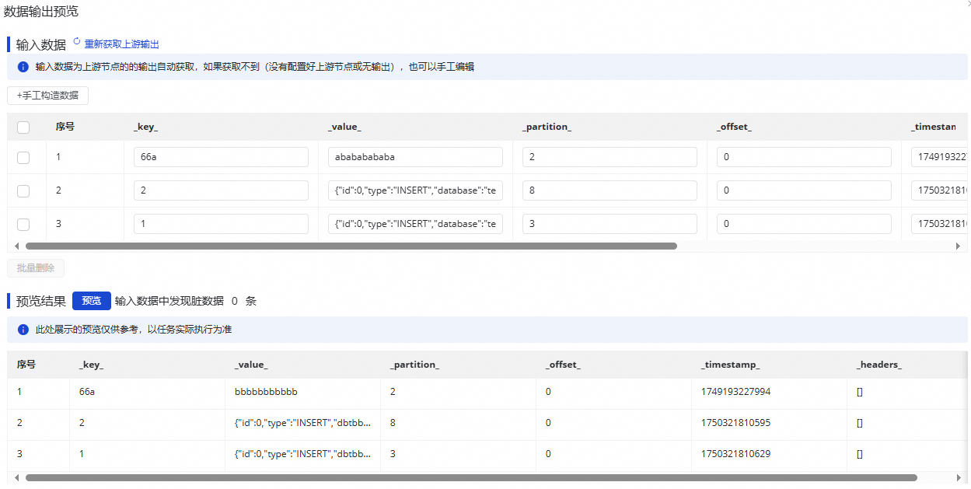This screenshot has height=489, width=971.
Task: Click the _partition_ field with value 3
Action: point(609,224)
